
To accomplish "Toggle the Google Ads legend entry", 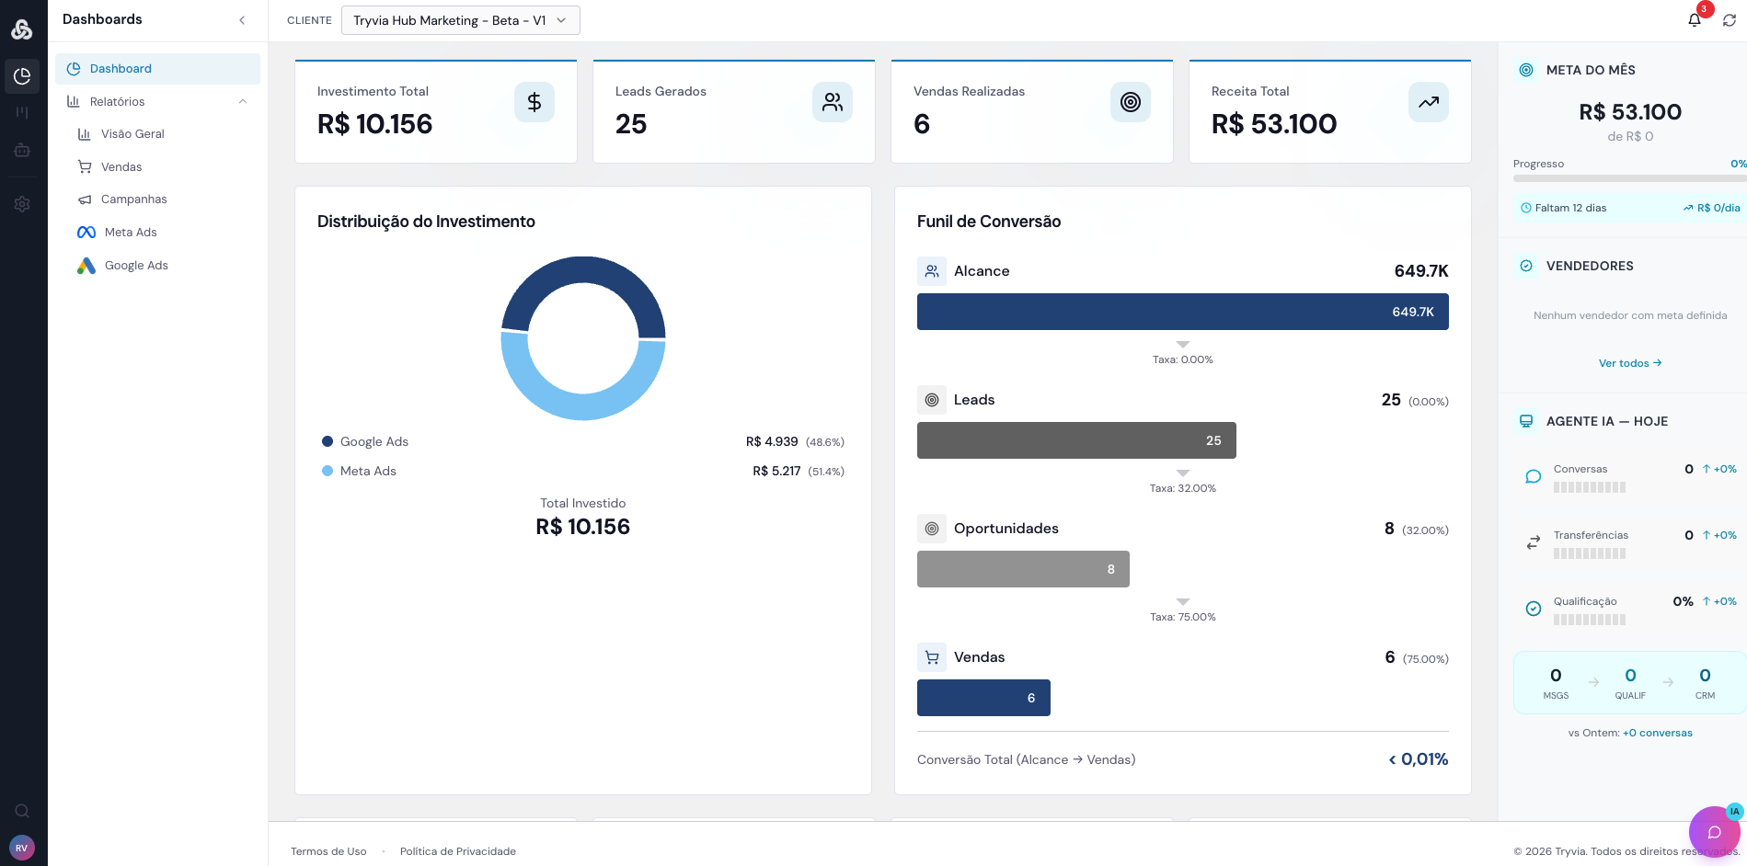I will [364, 441].
